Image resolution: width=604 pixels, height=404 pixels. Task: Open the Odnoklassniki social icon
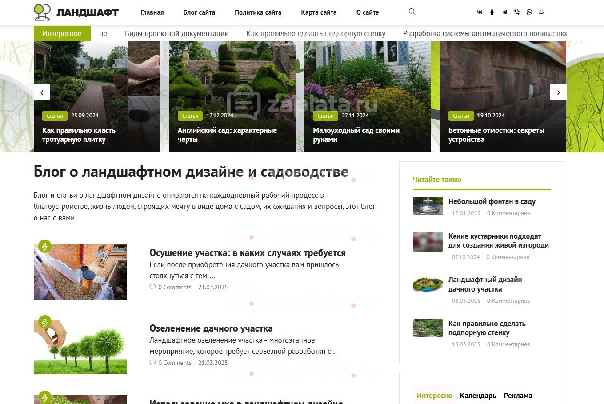pyautogui.click(x=492, y=12)
